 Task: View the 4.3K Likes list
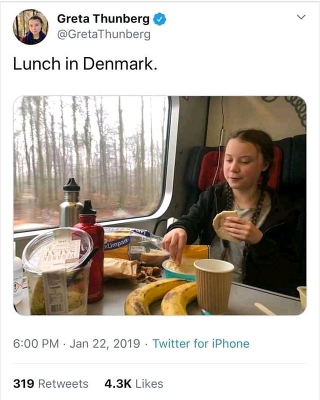point(133,384)
